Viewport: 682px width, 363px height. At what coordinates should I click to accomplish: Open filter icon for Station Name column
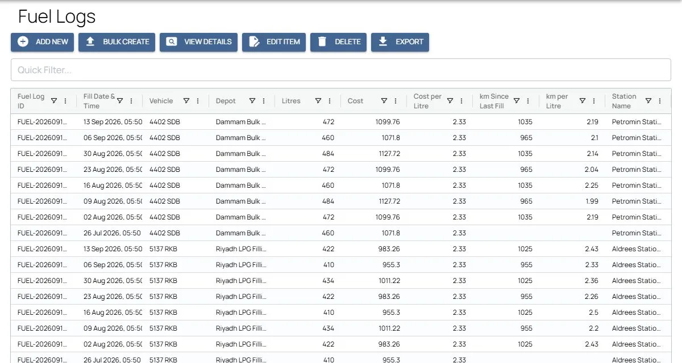(648, 101)
